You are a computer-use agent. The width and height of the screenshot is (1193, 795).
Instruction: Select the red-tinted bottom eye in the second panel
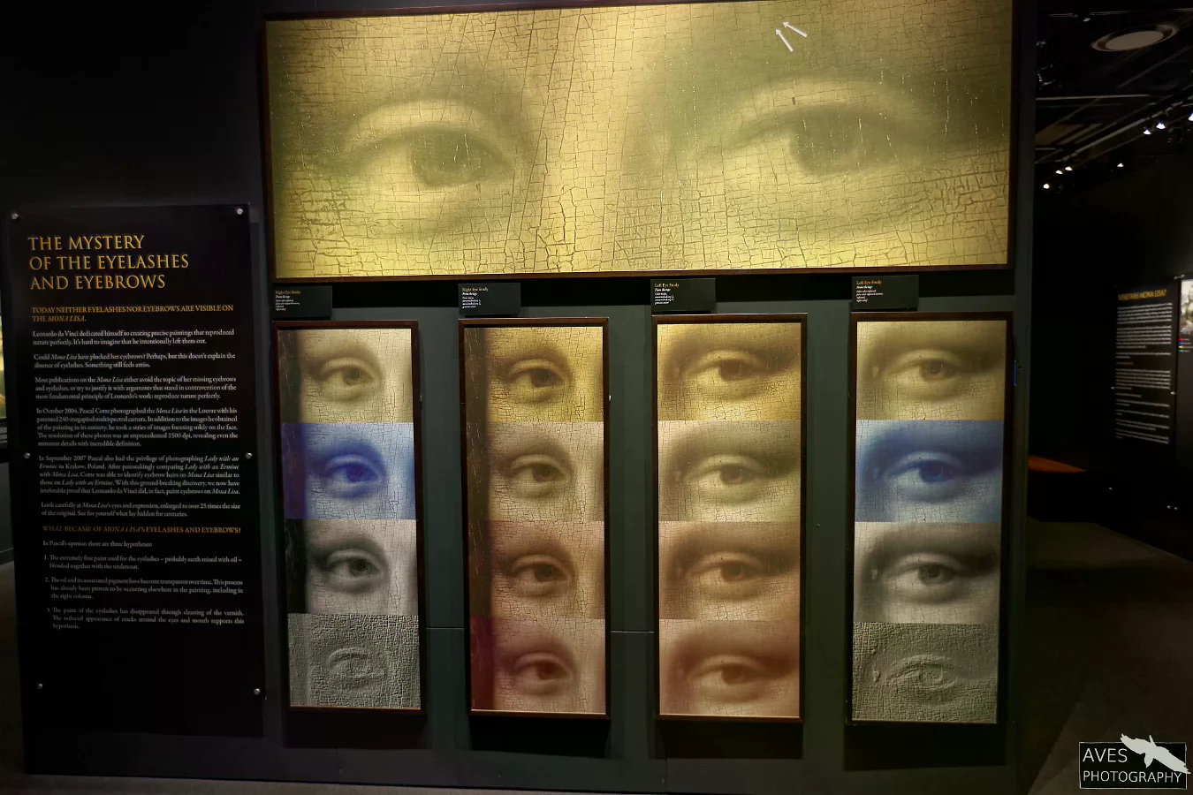pyautogui.click(x=537, y=666)
